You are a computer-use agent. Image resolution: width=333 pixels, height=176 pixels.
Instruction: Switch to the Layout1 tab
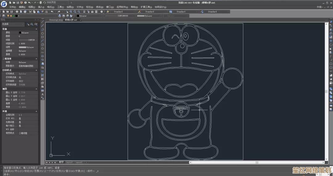pos(69,162)
